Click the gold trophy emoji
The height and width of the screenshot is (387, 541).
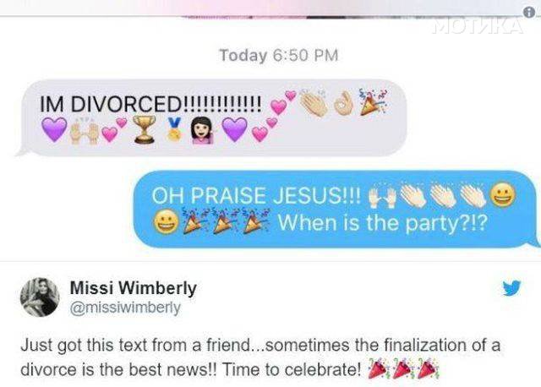click(145, 129)
